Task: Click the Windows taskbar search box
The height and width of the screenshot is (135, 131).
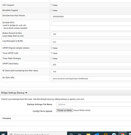Action: coord(37,134)
